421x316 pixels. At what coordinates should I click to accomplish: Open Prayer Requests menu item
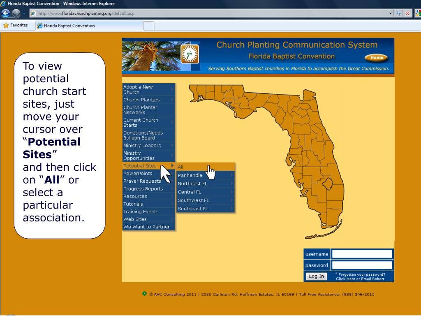click(148, 181)
